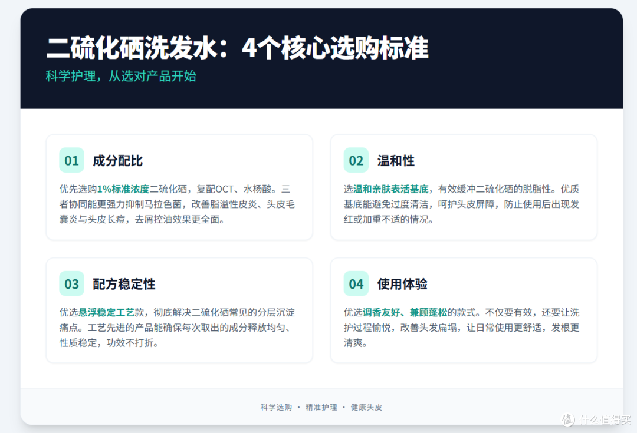Click footer text 健康头皮
Screen dimensions: 637x433
(x=366, y=408)
